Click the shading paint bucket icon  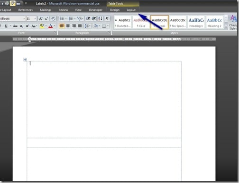(x=95, y=26)
